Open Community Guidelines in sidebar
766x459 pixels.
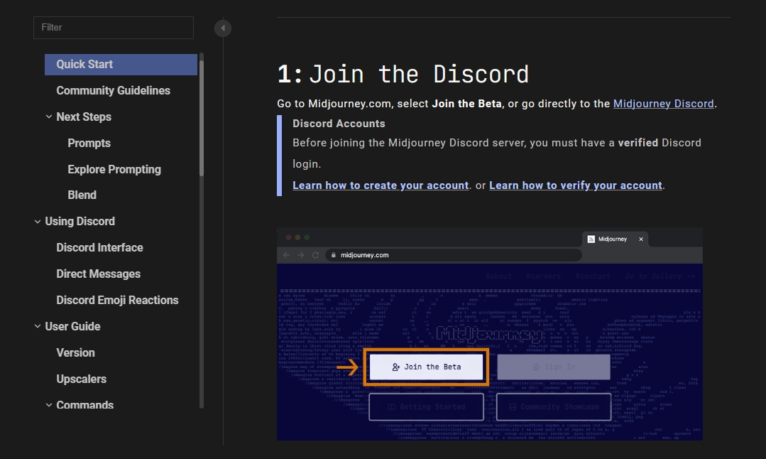[x=113, y=90]
